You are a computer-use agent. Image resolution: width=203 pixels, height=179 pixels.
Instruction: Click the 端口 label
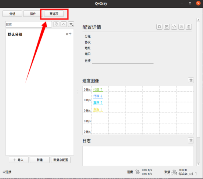(x=88, y=54)
